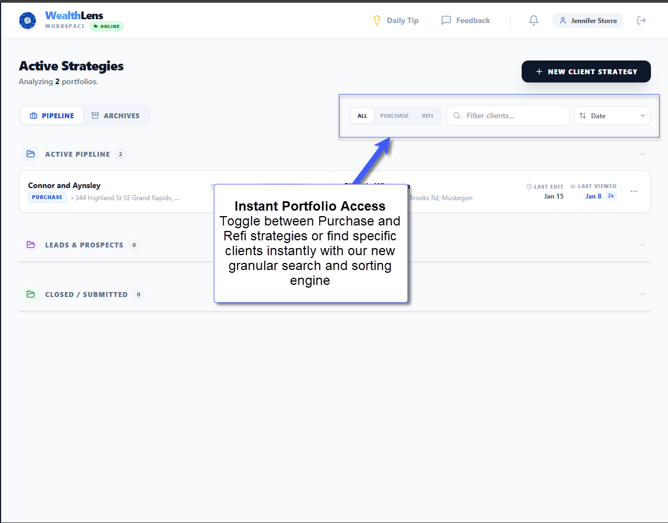Click the Jan 15 last edit date
This screenshot has height=523, width=668.
point(553,196)
